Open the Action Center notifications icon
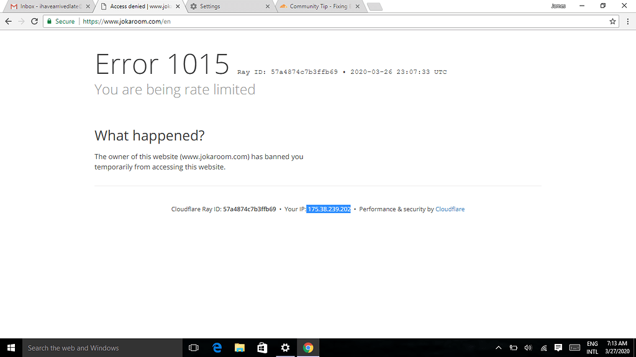636x357 pixels. [x=558, y=348]
